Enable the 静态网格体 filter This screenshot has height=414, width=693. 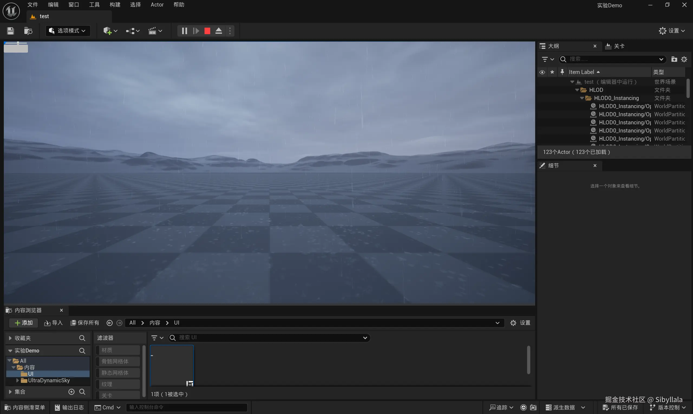point(117,373)
